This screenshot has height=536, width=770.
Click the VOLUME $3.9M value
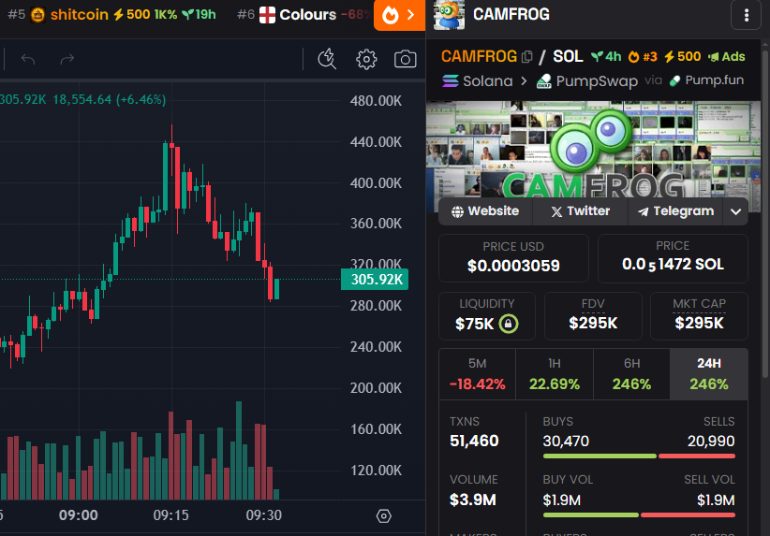pyautogui.click(x=473, y=500)
